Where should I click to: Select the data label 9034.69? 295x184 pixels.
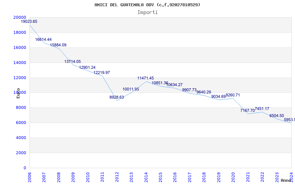tap(218, 97)
